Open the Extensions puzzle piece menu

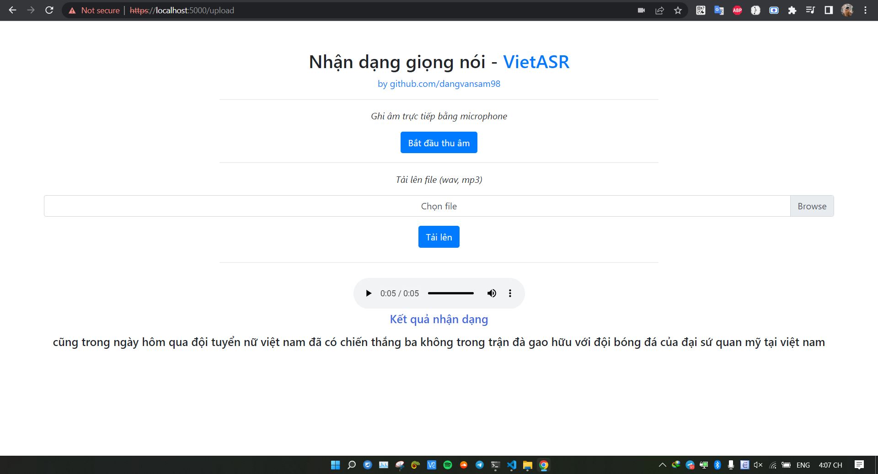[792, 10]
